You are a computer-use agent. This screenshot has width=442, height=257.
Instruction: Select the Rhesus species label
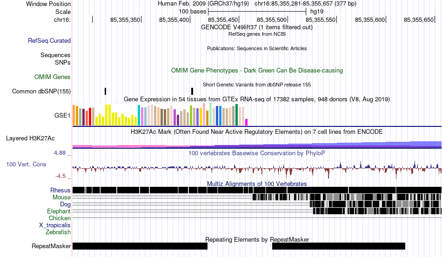[60, 190]
